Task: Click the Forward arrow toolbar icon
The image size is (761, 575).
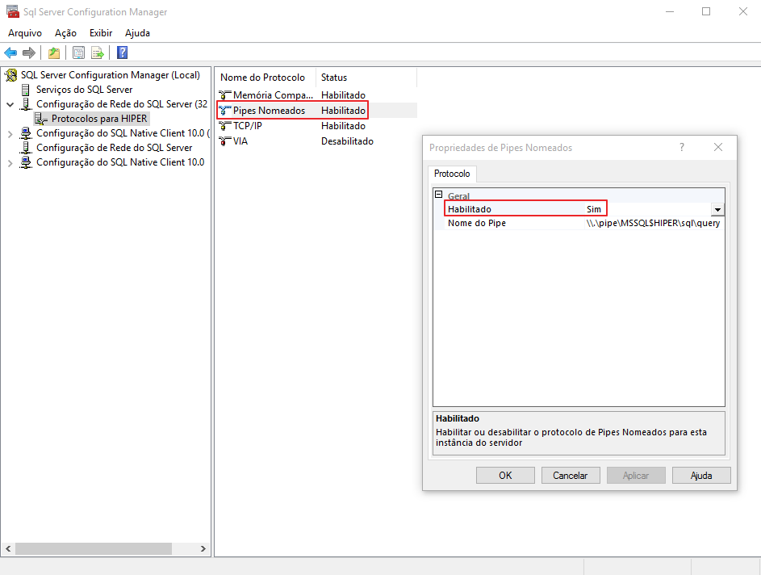Action: point(29,53)
